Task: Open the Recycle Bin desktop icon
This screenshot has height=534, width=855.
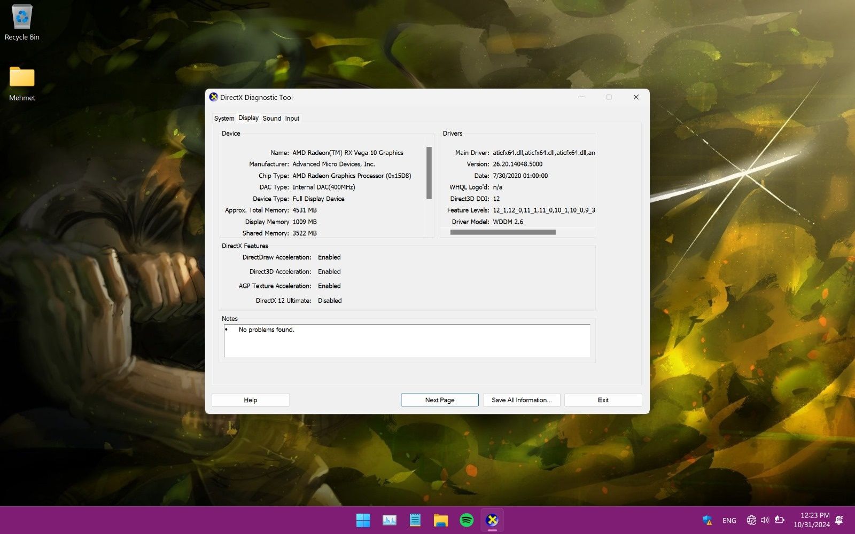Action: (x=22, y=23)
